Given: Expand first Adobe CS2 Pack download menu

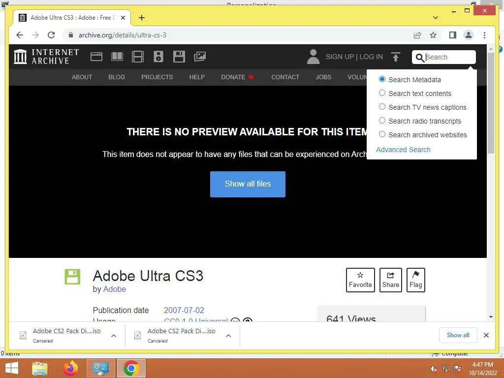Looking at the screenshot, I should tap(114, 336).
